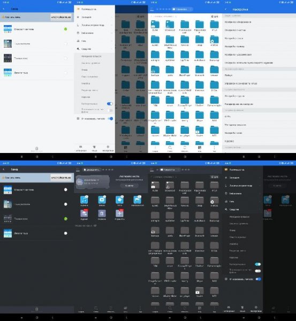Tap t-shirt theme icon in dark drawer

[242, 309]
